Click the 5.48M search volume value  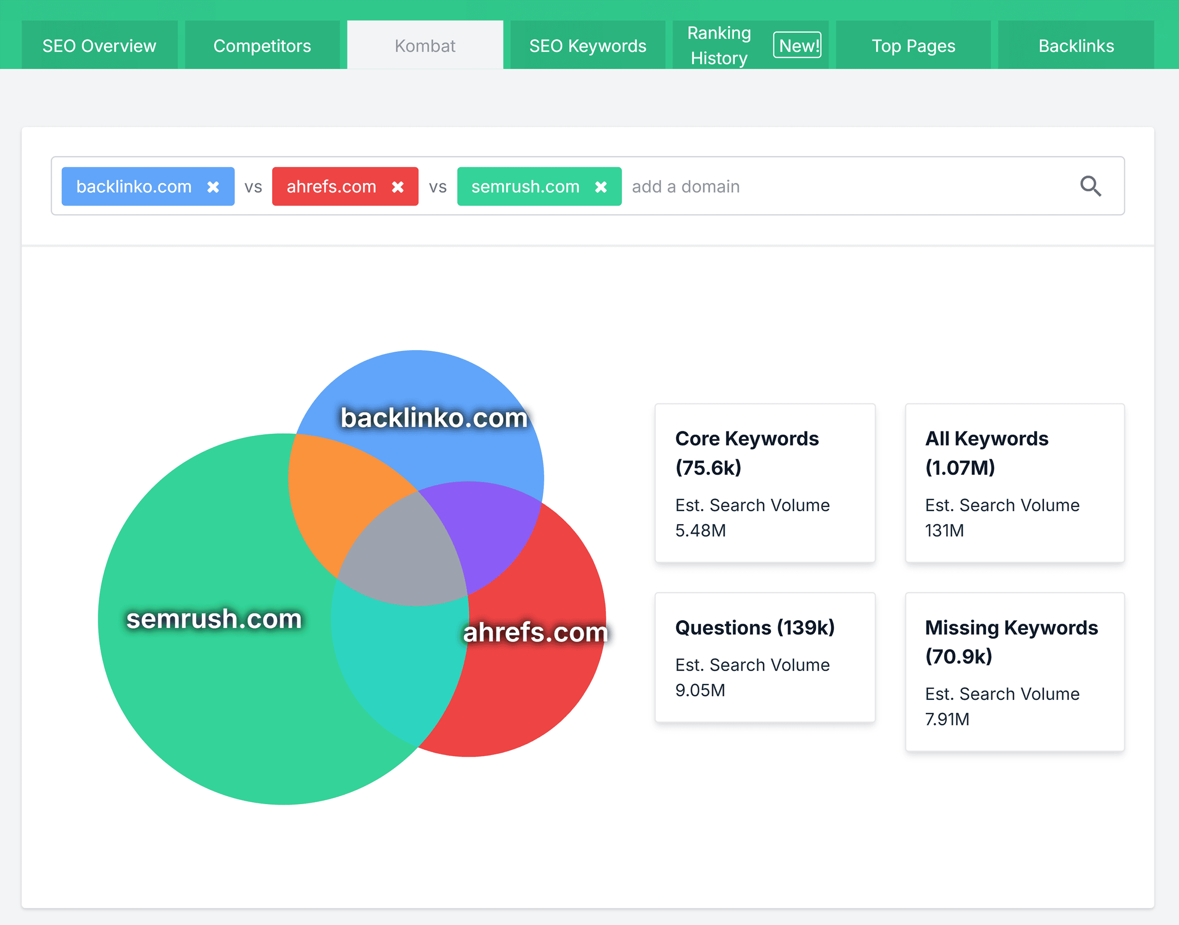click(x=701, y=530)
